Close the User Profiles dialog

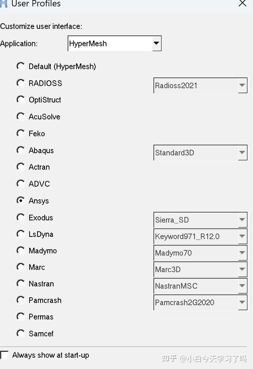pos(242,3)
